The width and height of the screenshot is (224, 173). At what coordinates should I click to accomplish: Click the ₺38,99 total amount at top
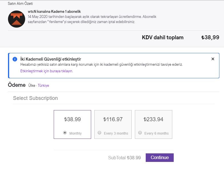point(210,38)
